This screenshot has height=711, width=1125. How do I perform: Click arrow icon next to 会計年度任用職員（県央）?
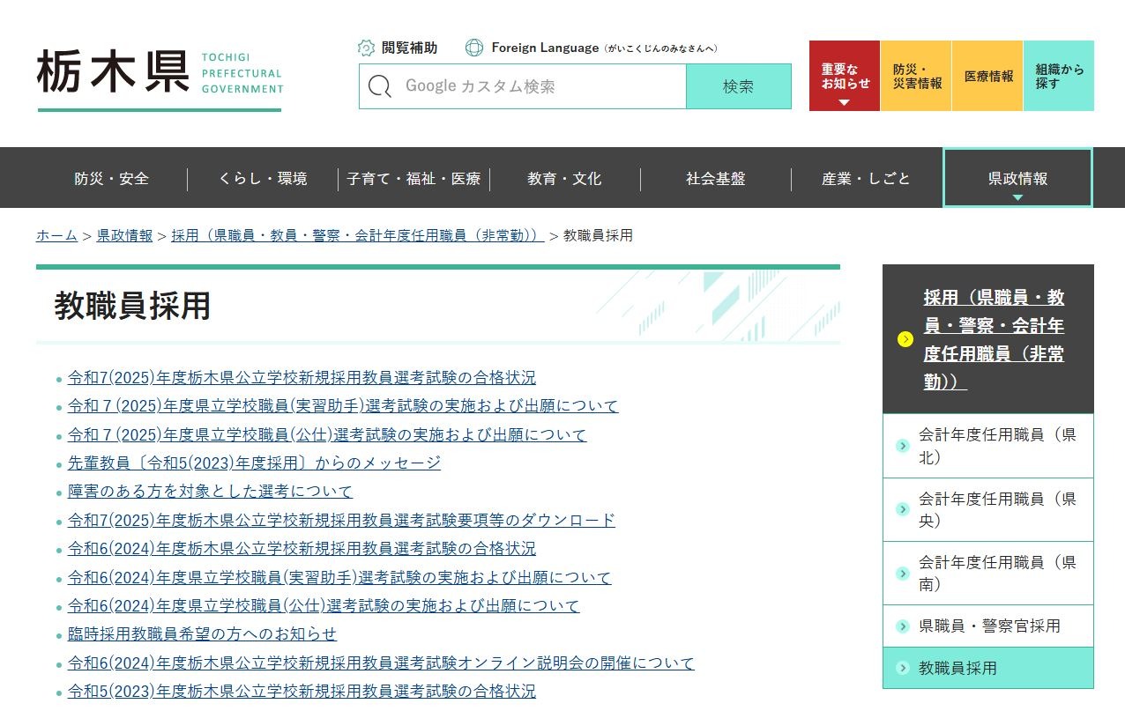pyautogui.click(x=902, y=509)
